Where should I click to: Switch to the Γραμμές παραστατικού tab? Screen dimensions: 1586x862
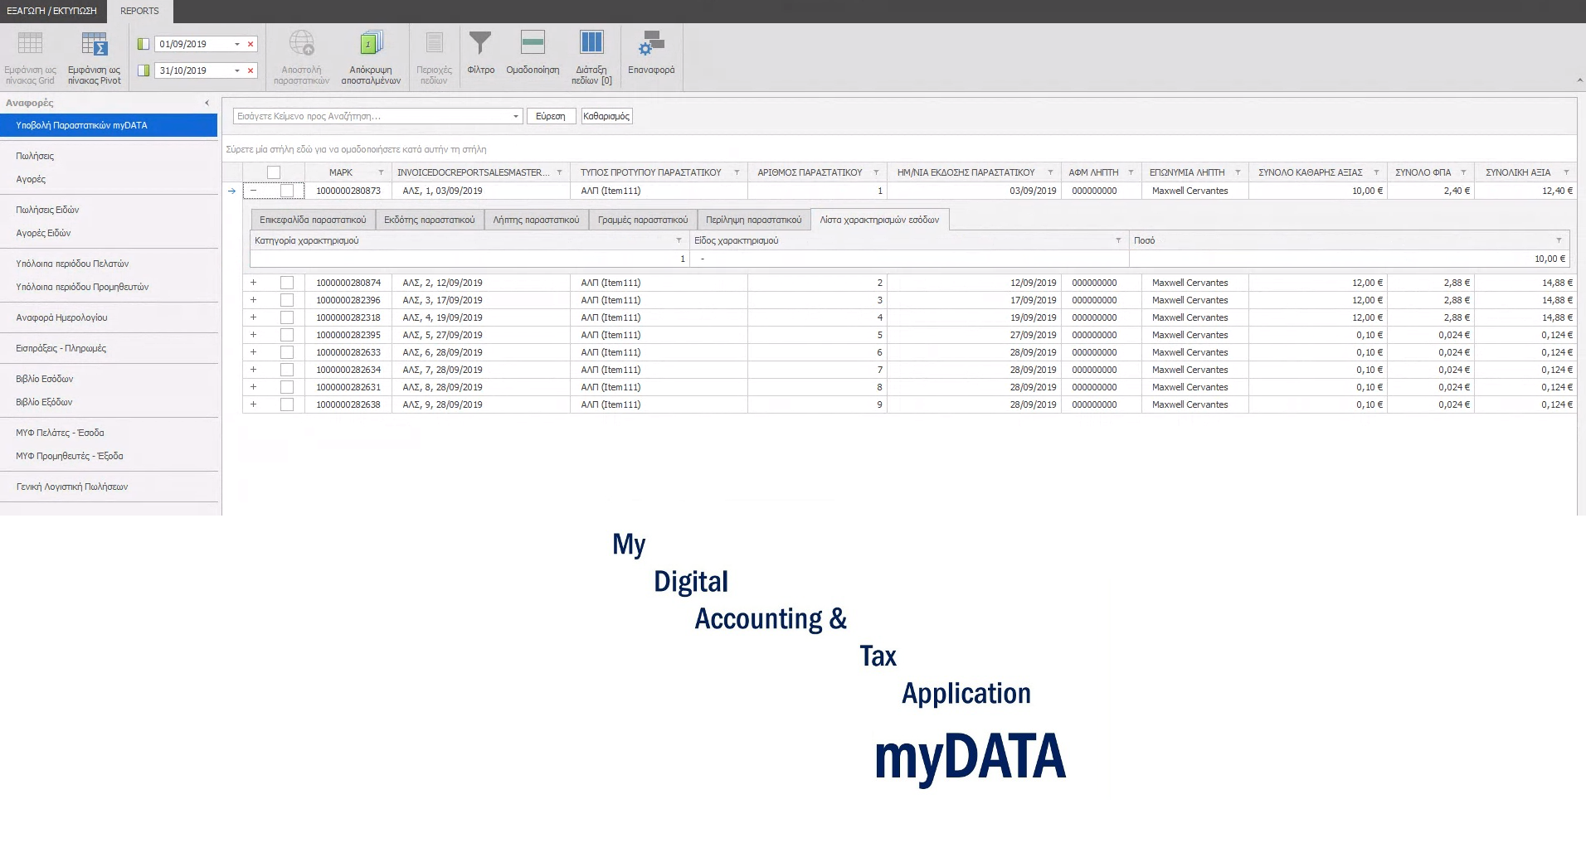[x=643, y=220]
